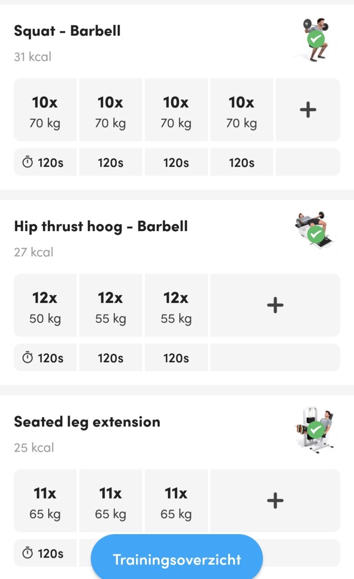Change third Hip thrust 120s rest time

(x=176, y=358)
